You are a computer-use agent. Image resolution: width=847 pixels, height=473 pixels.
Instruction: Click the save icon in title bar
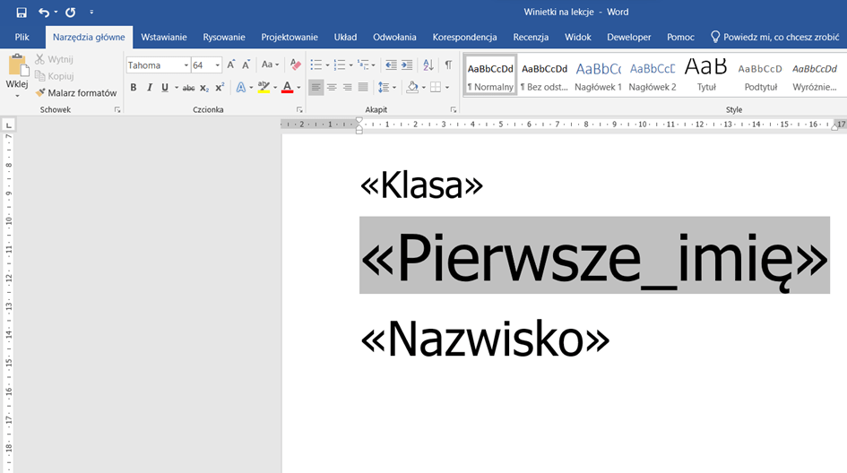[21, 13]
